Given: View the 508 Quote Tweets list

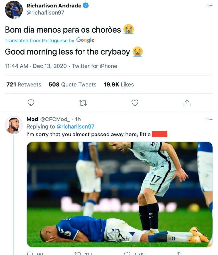Looking at the screenshot, I should click(x=72, y=84).
